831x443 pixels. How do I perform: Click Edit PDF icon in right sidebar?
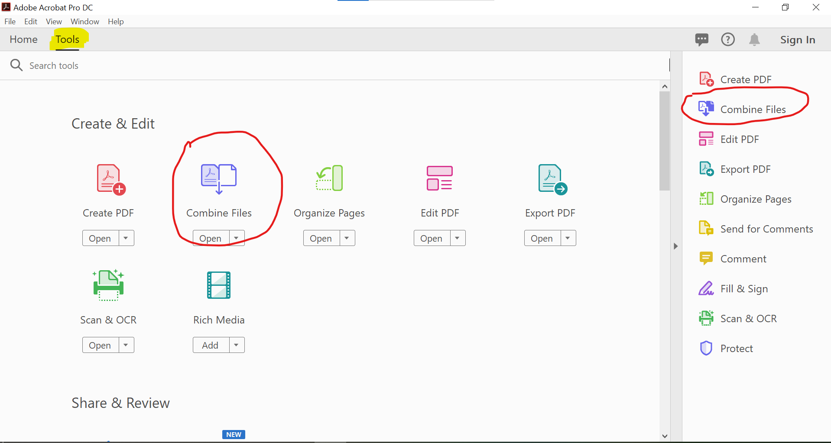coord(706,139)
